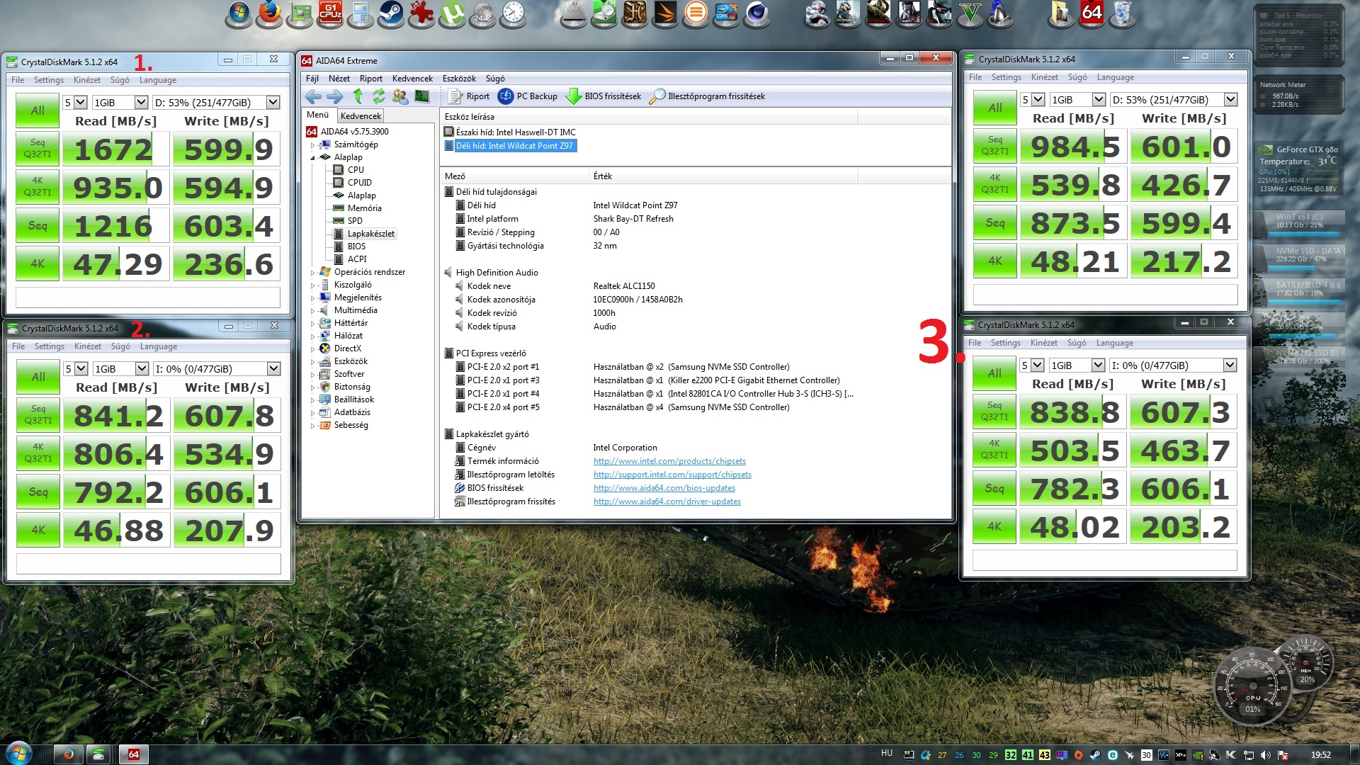The width and height of the screenshot is (1360, 765).
Task: Open the aida64.com/driver-updates link
Action: (x=667, y=501)
